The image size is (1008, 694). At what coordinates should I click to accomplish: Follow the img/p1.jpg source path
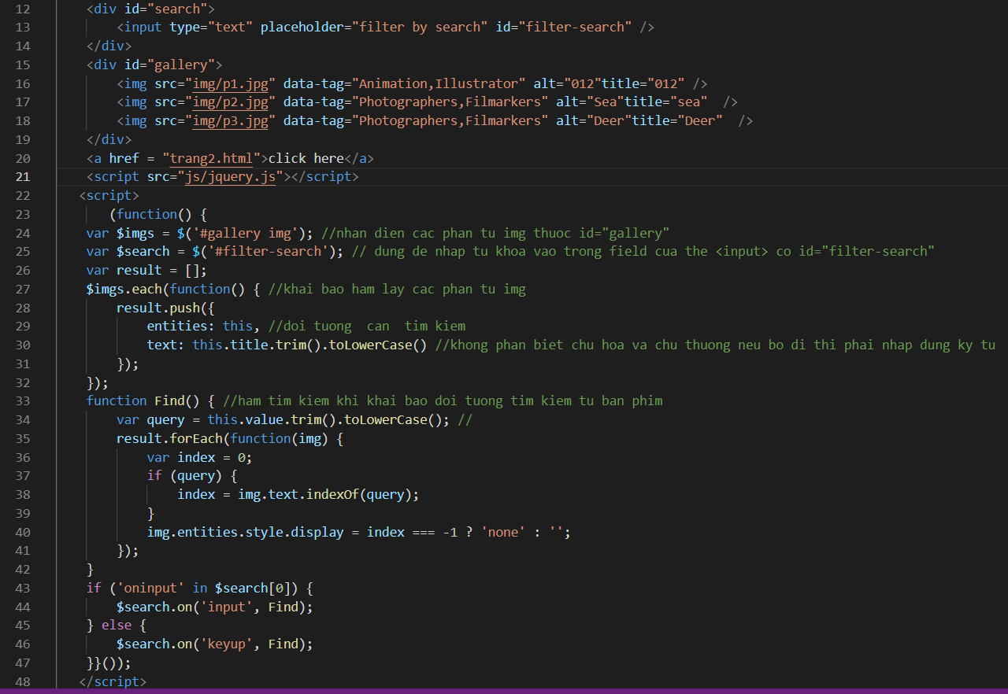231,83
